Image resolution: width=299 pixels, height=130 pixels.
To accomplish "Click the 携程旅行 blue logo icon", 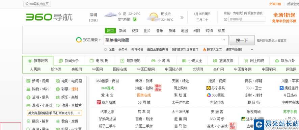I will click(281, 88).
